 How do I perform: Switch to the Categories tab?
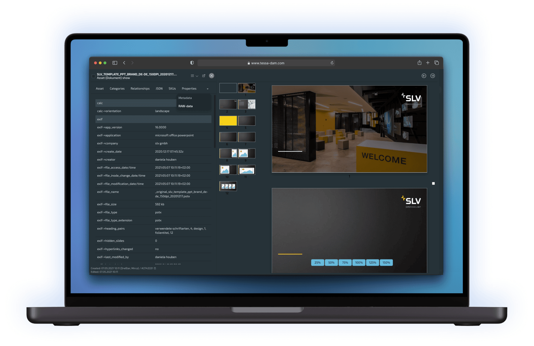117,89
